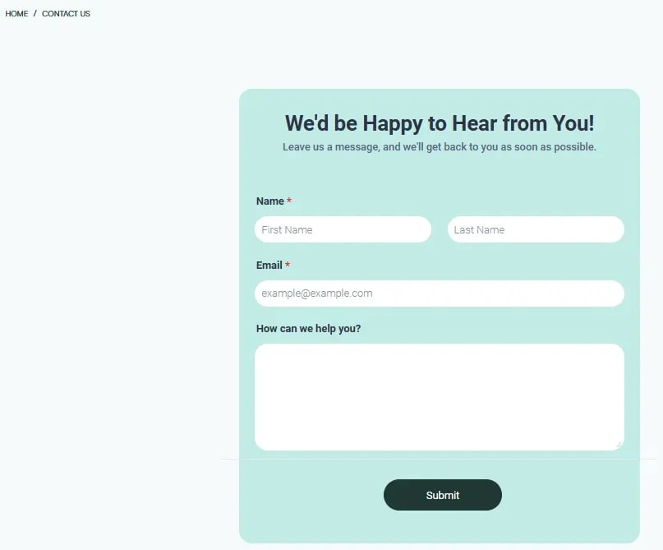
Task: Click the words 'as soon as possible' in subtitle
Action: 549,147
